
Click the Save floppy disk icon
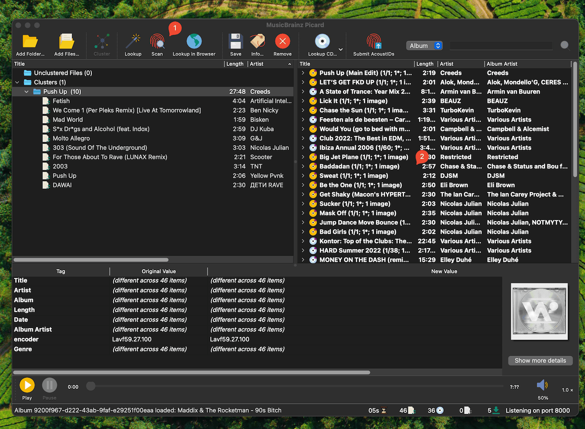(235, 43)
